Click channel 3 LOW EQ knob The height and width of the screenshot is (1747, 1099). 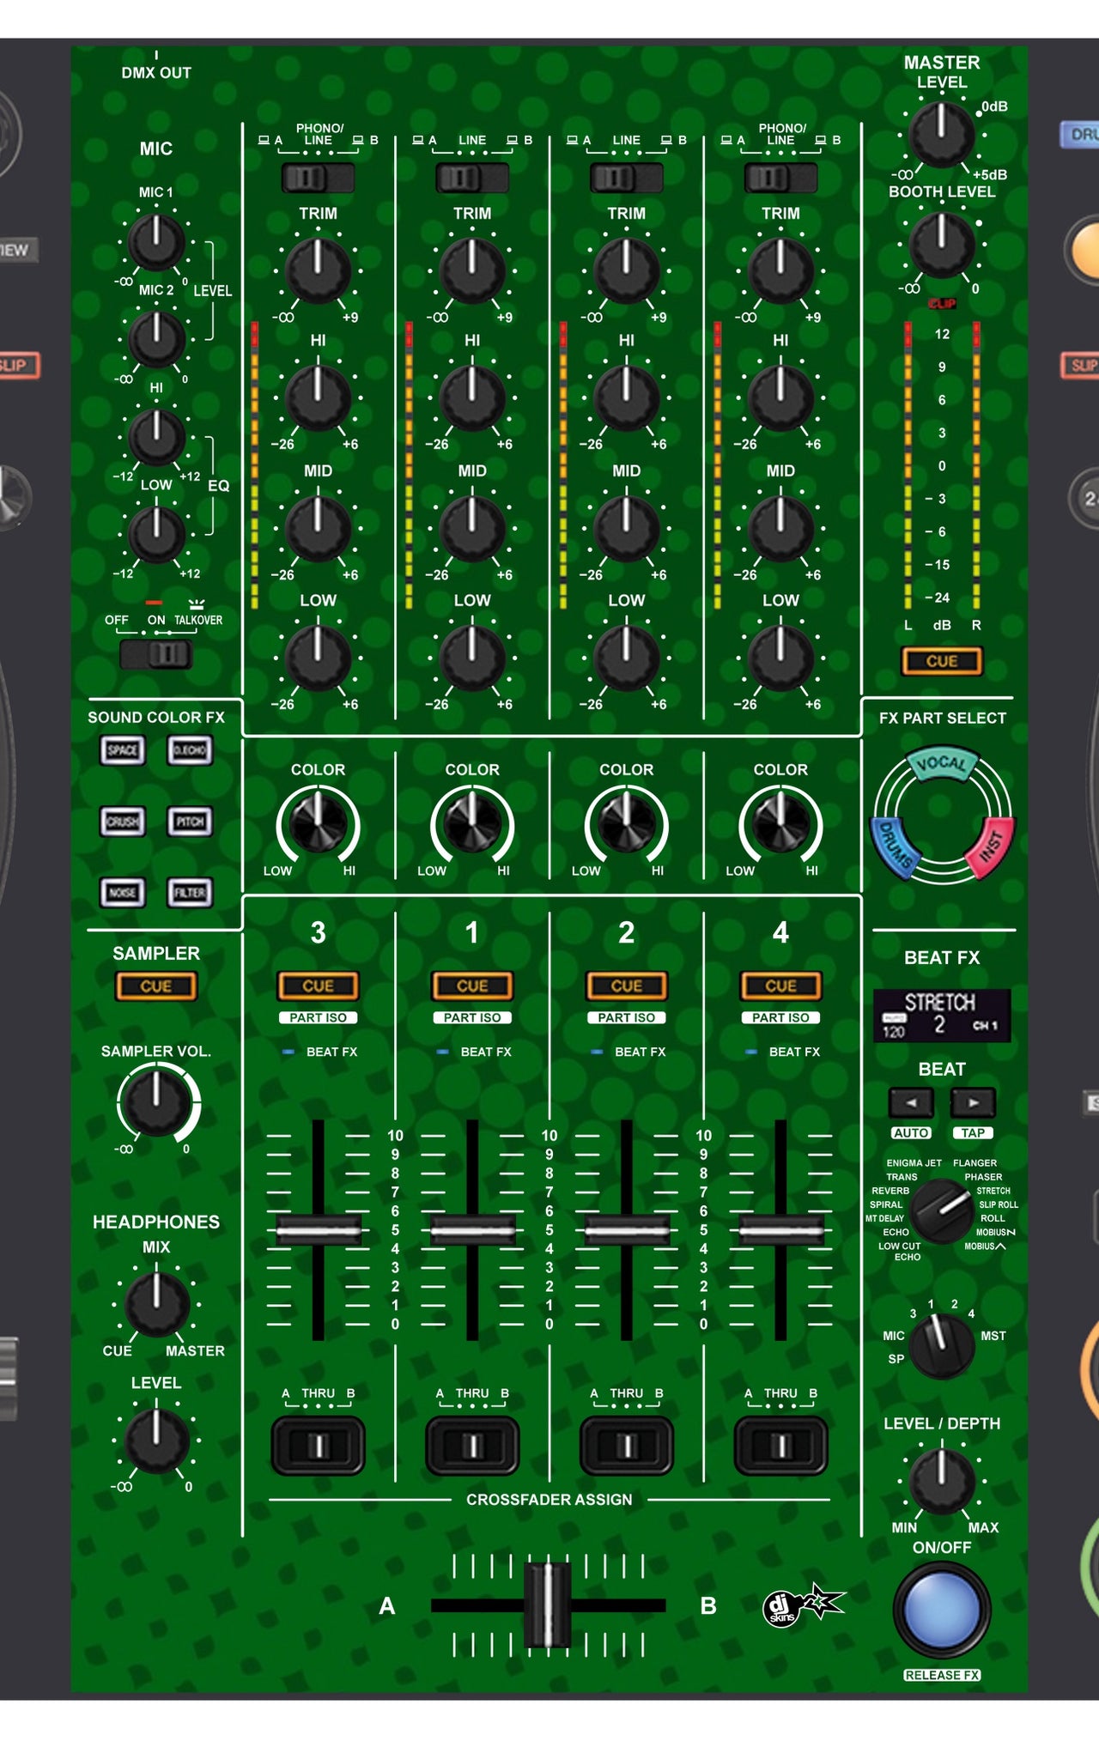pyautogui.click(x=318, y=658)
